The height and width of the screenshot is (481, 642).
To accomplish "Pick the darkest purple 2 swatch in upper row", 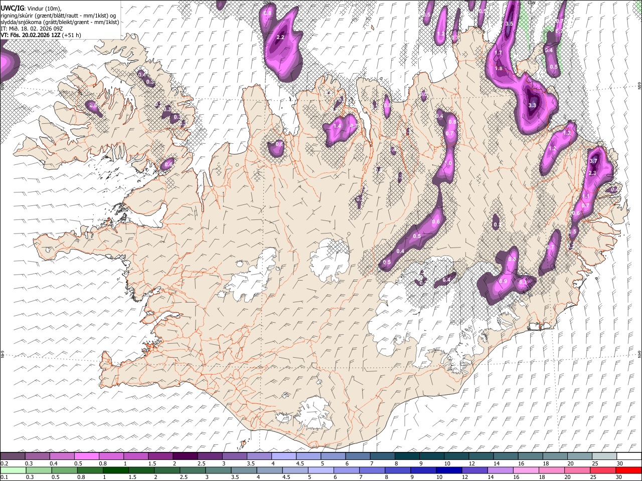I will click(x=185, y=456).
